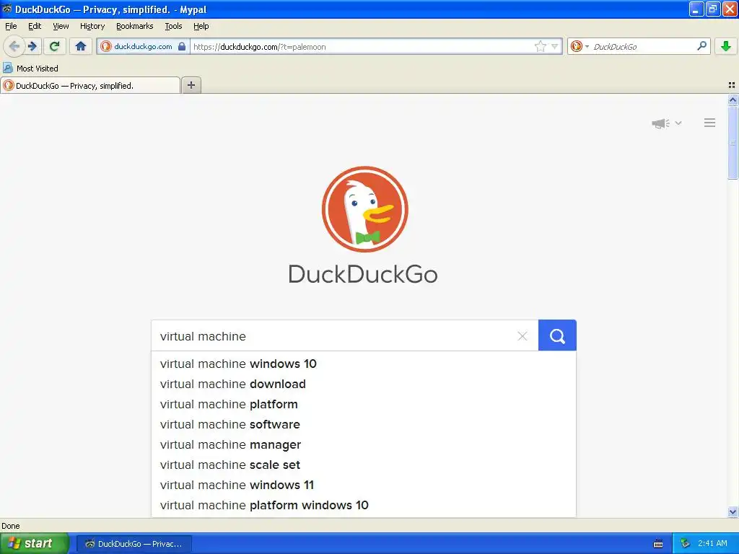Reload the page with the refresh icon
The width and height of the screenshot is (739, 554).
(x=55, y=46)
